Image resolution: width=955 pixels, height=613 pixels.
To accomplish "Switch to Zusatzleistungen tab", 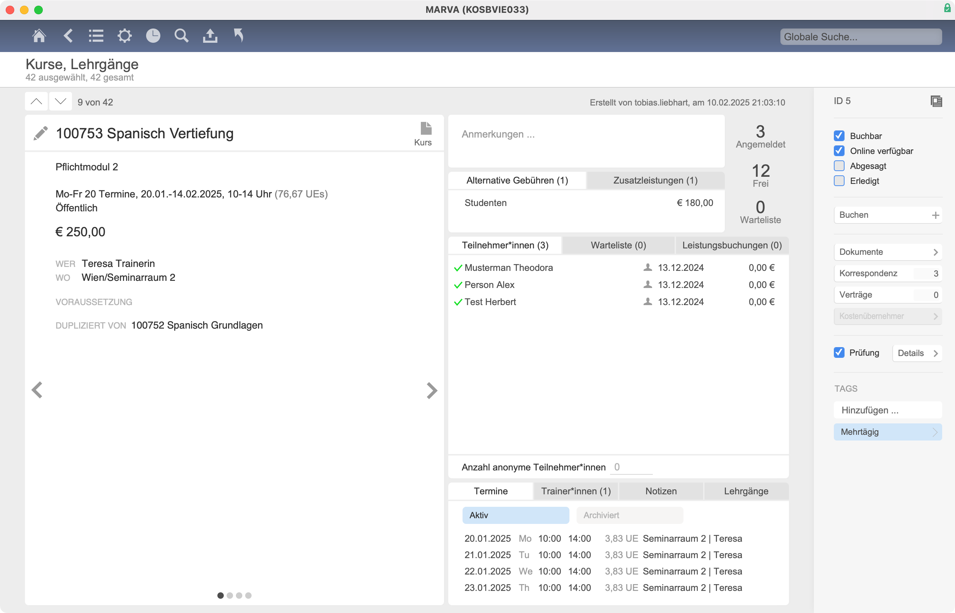I will pos(655,180).
